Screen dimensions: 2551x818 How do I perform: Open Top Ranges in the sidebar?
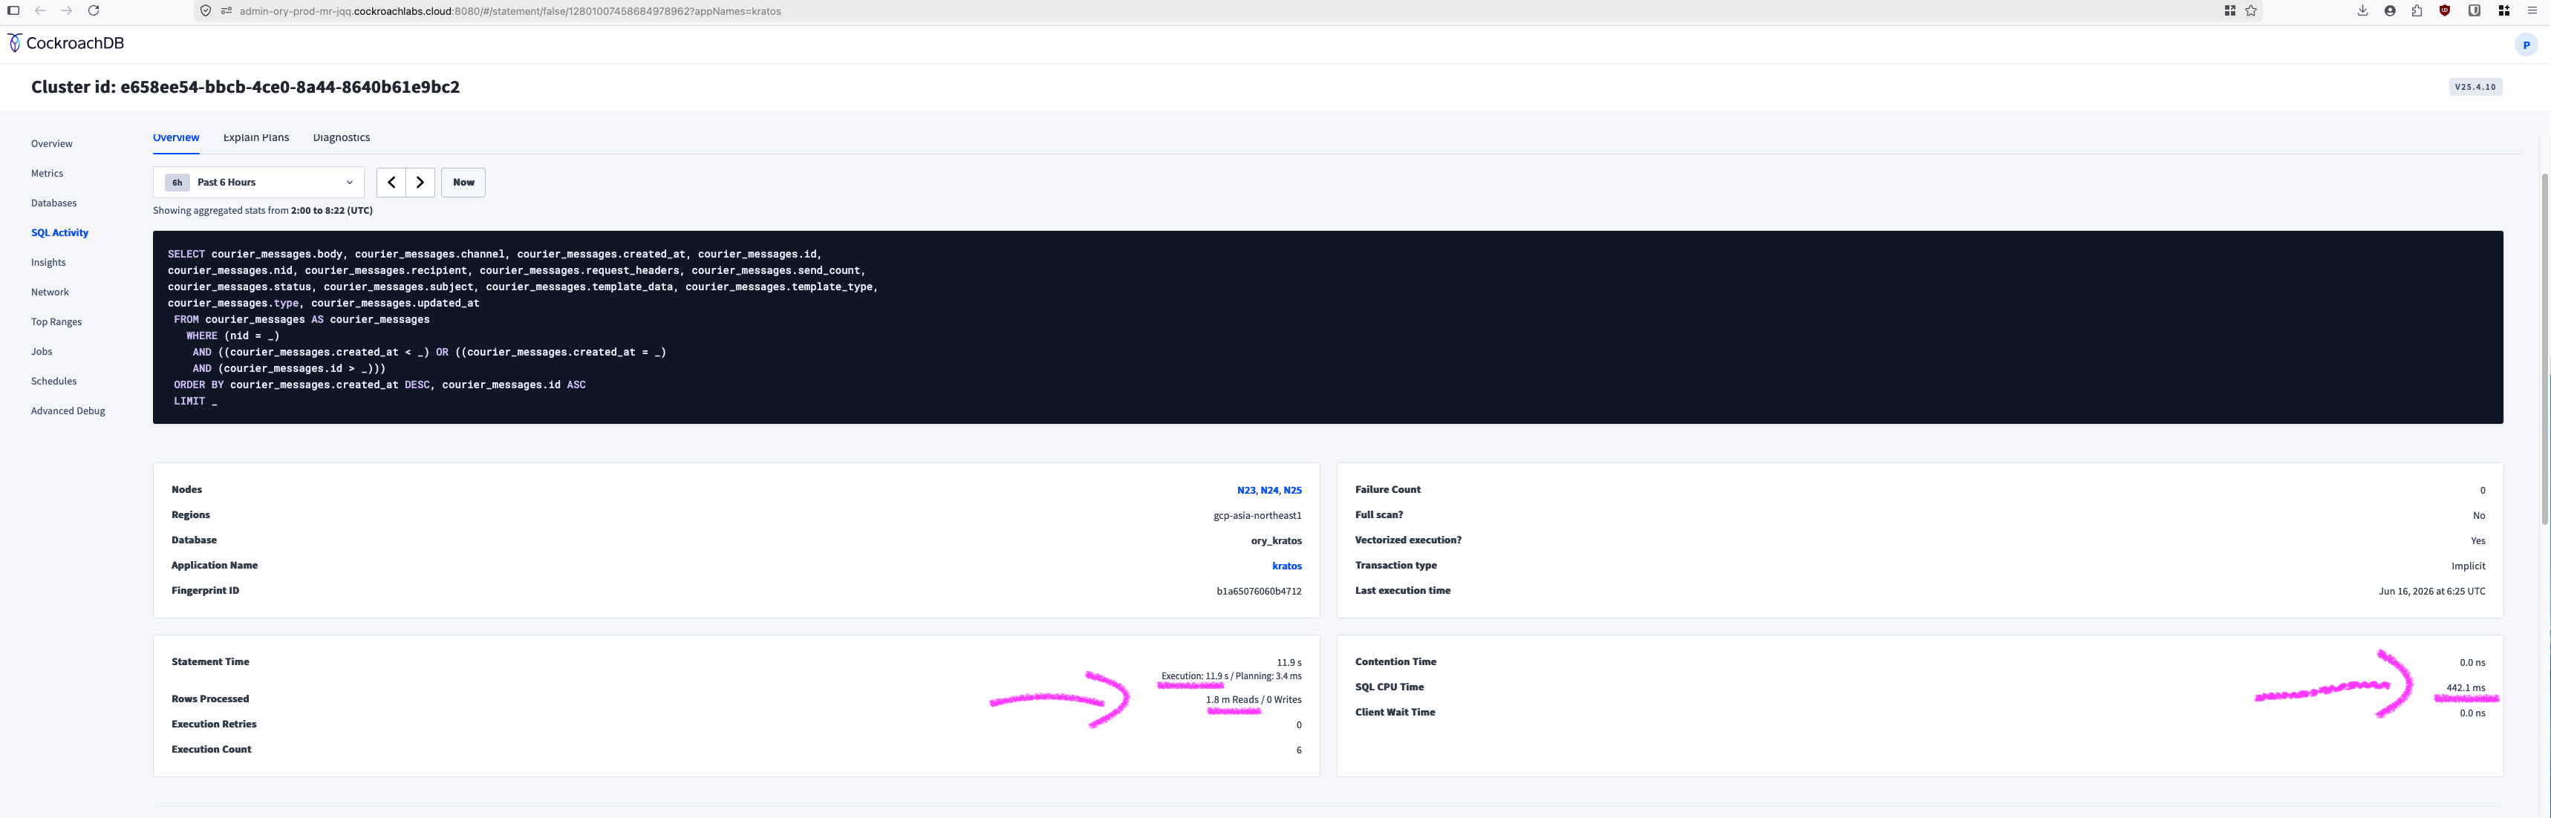pos(56,322)
